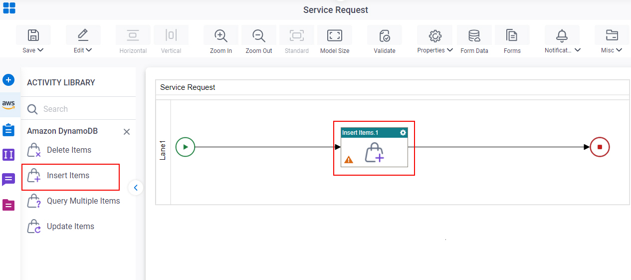Screen dimensions: 631x280
Task: Select the blue clipboard sidebar icon
Action: 8,130
